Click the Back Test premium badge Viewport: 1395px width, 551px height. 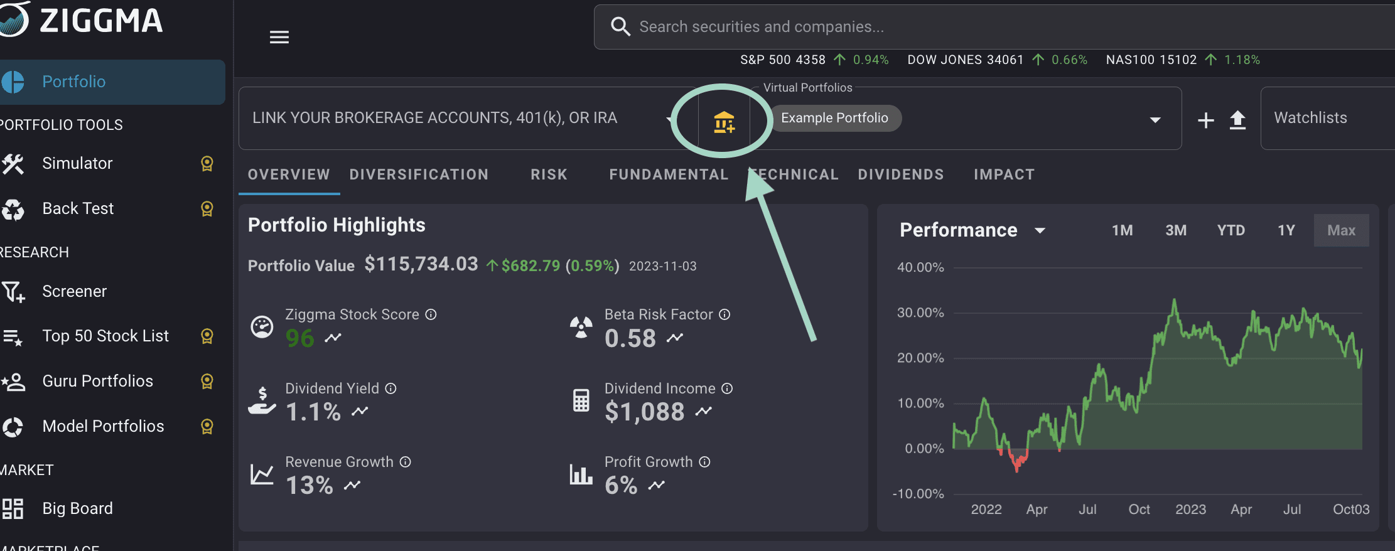(207, 209)
